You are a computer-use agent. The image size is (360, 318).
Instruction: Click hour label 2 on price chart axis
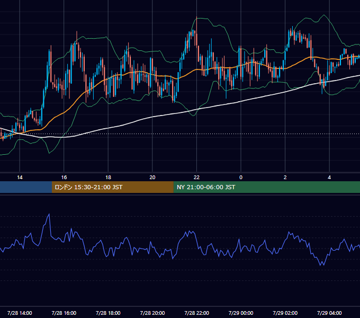[285, 178]
